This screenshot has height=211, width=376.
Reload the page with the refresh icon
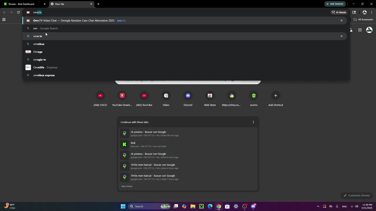tap(18, 12)
